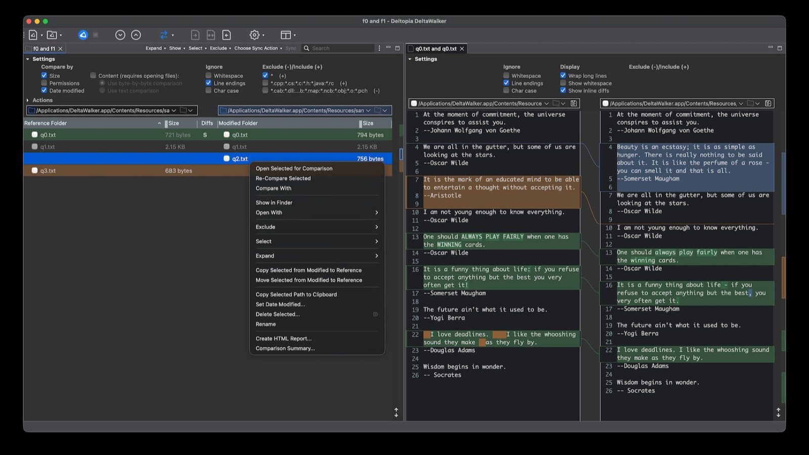809x455 pixels.
Task: Click the vertical arrows icon at text pane bottom
Action: 778,413
